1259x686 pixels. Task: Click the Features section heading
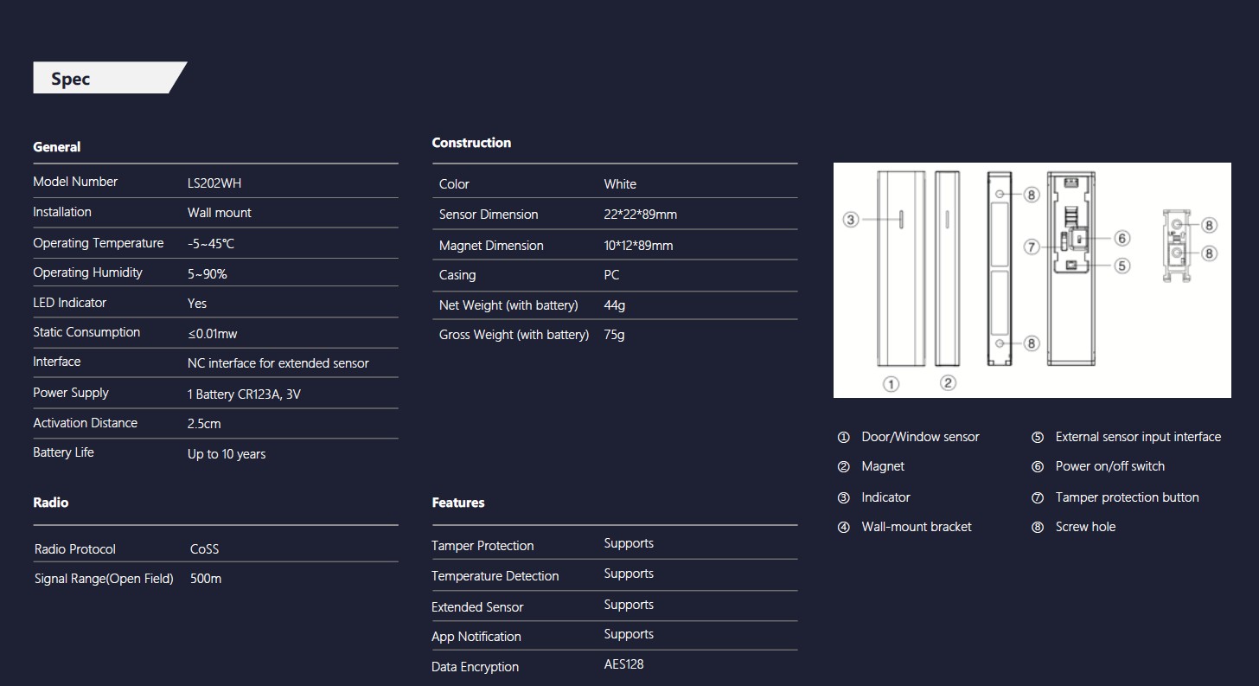tap(458, 503)
